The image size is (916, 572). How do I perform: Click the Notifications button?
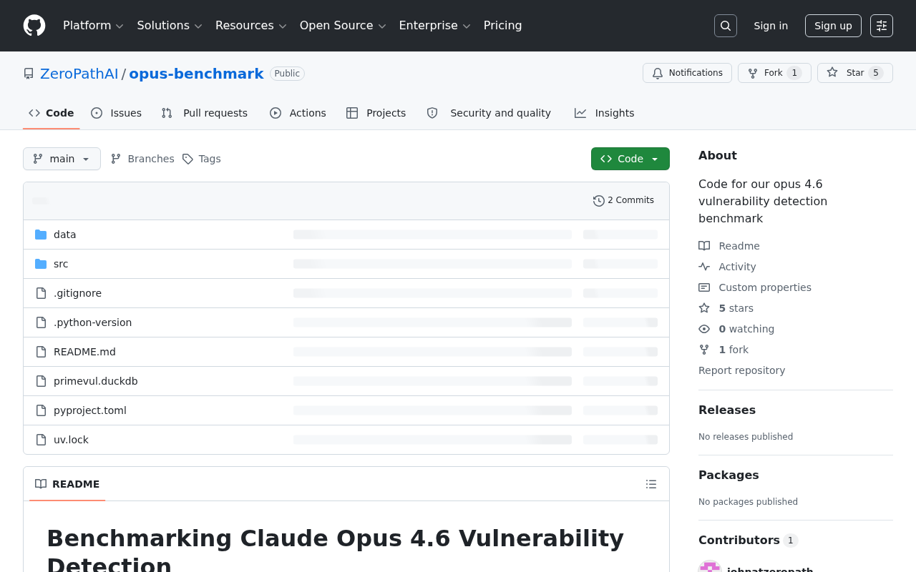tap(687, 73)
